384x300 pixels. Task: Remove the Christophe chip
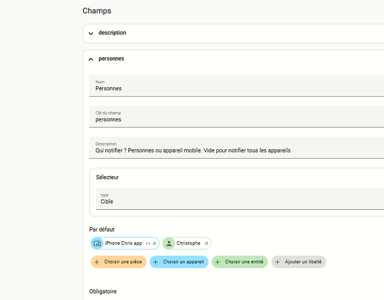pos(206,243)
